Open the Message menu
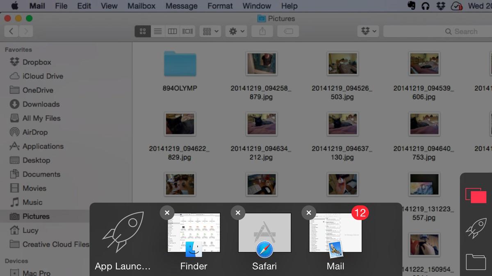Viewport: 492px width, 276px height. pos(182,6)
